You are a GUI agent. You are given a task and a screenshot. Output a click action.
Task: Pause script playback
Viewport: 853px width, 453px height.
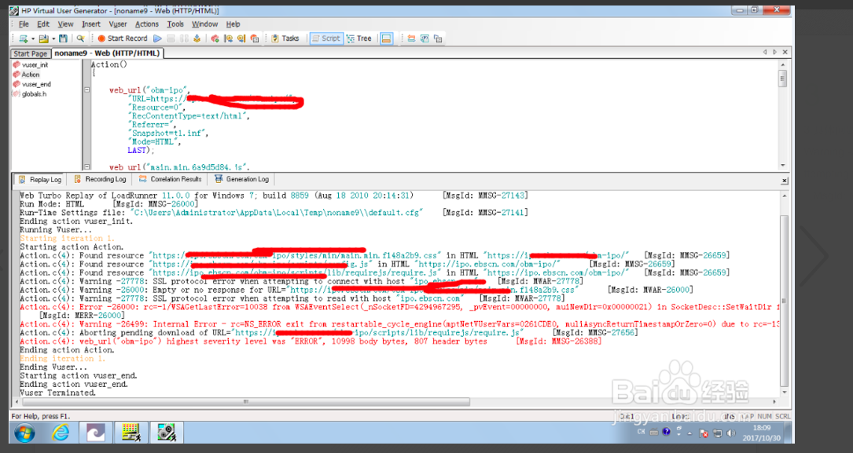(x=182, y=38)
